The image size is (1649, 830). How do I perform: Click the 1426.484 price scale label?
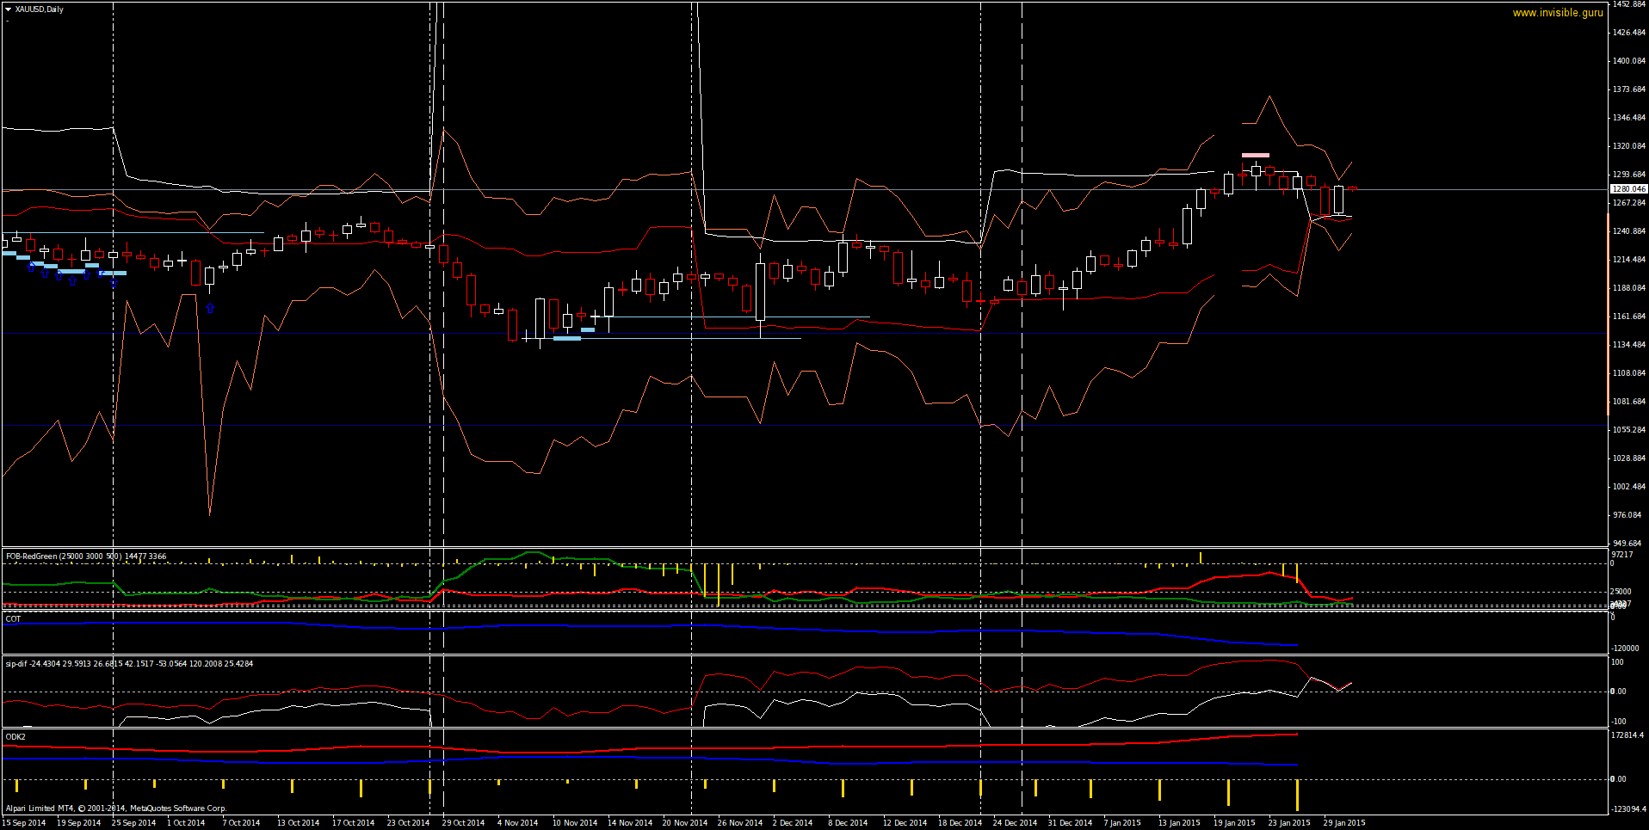pos(1629,33)
